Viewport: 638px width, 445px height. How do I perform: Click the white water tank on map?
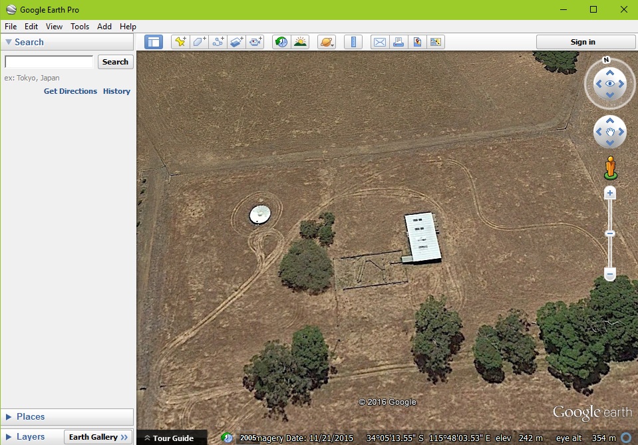tap(259, 214)
